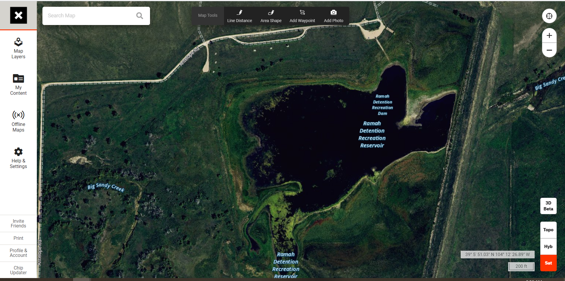565x281 pixels.
Task: Center map on my location
Action: click(549, 16)
